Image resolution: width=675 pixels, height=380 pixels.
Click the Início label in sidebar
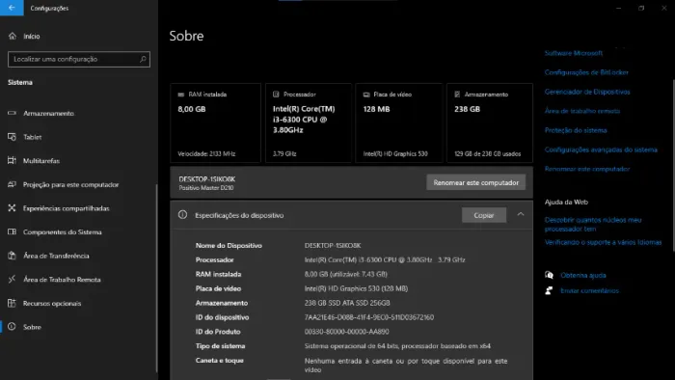pos(32,36)
